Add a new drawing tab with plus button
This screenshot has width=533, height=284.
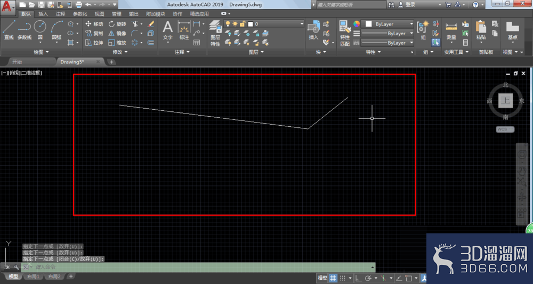point(111,62)
